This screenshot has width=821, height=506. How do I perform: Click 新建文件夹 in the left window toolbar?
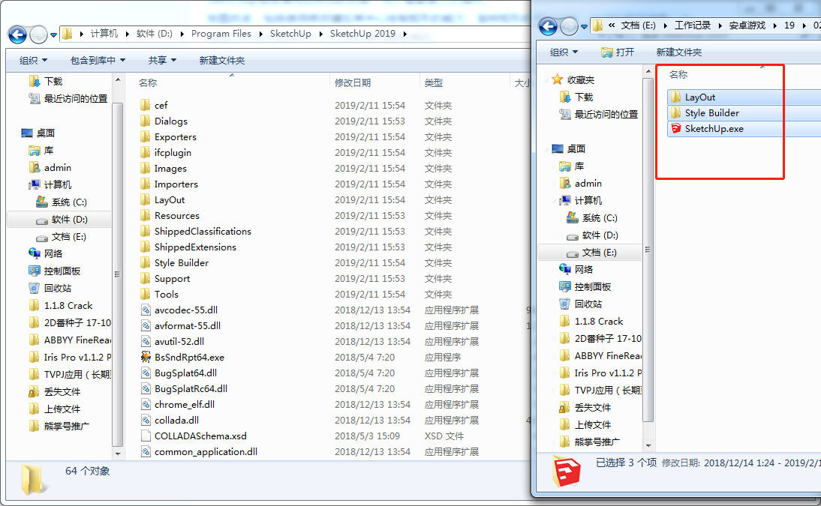point(221,60)
